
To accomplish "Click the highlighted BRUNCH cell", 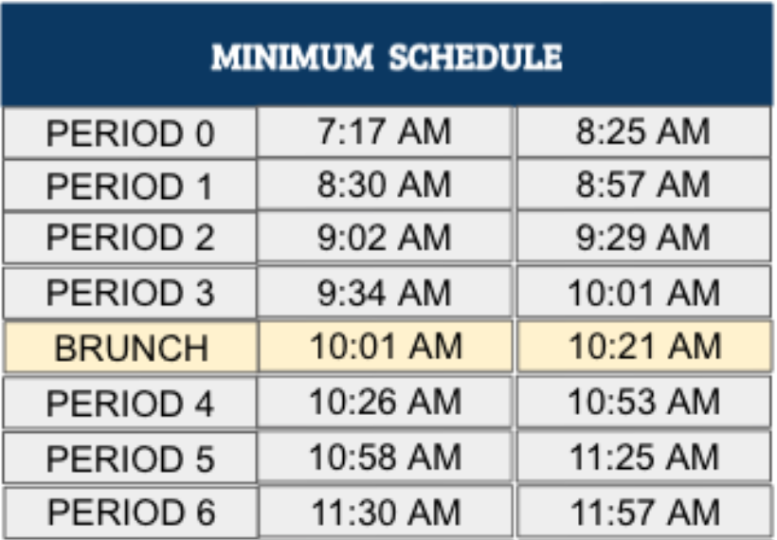I will (x=131, y=348).
